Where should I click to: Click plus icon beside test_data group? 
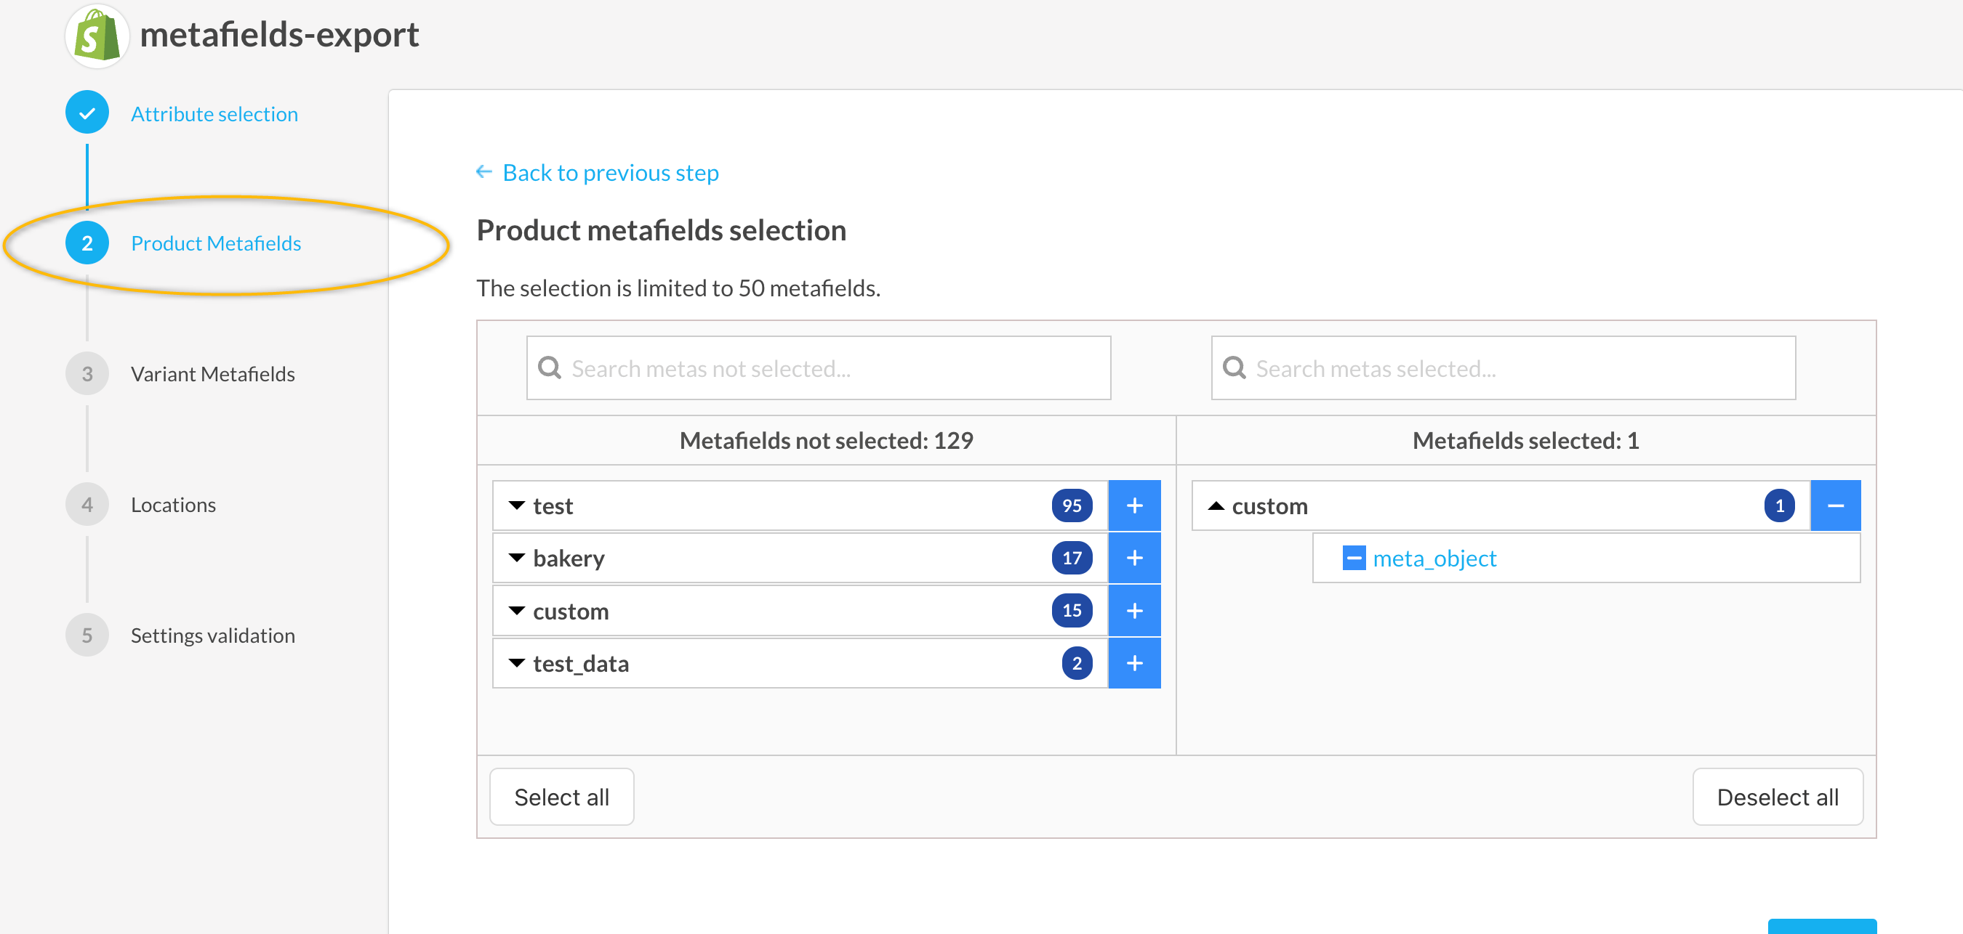click(1133, 663)
